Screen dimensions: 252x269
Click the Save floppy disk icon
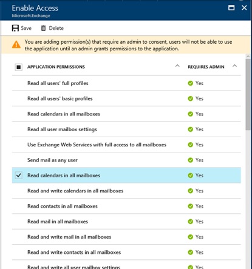[x=15, y=28]
